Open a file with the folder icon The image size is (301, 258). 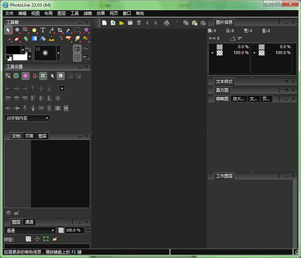pos(121,23)
